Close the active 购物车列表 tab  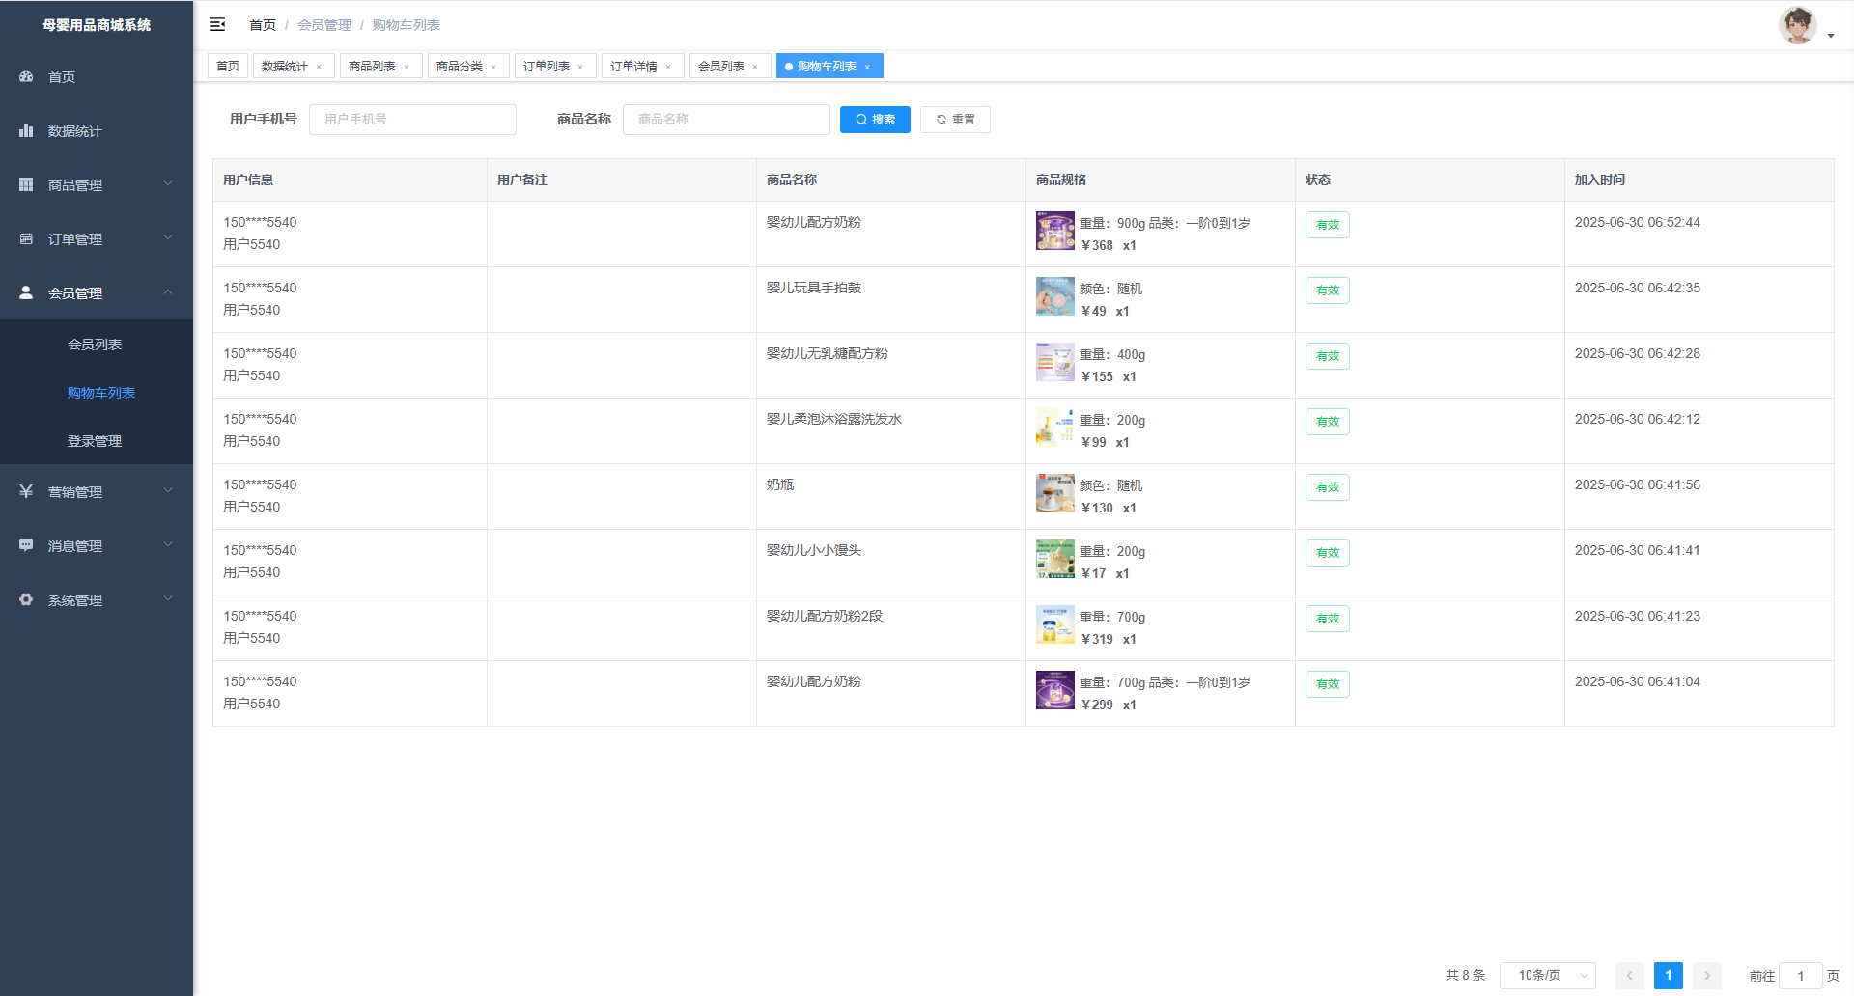coord(867,67)
